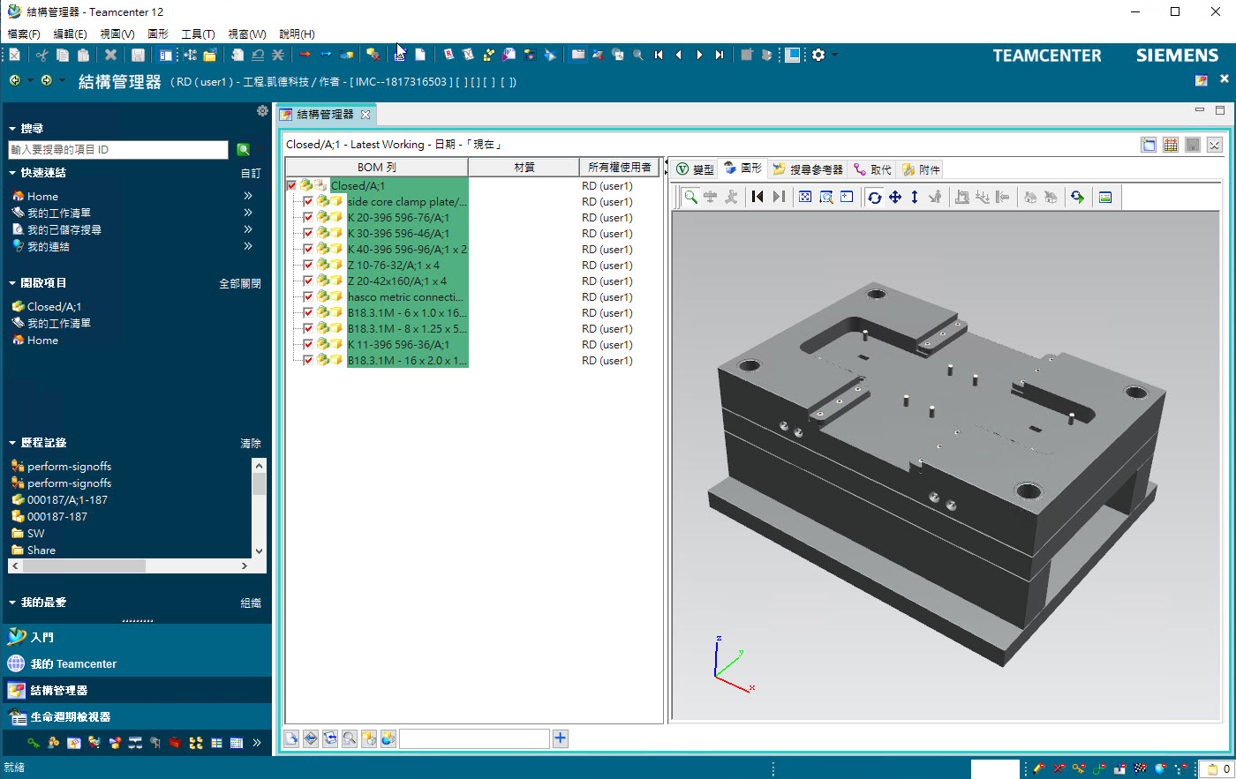Click the Settings gear icon in main toolbar
Viewport: 1236px width, 779px height.
pyautogui.click(x=818, y=55)
